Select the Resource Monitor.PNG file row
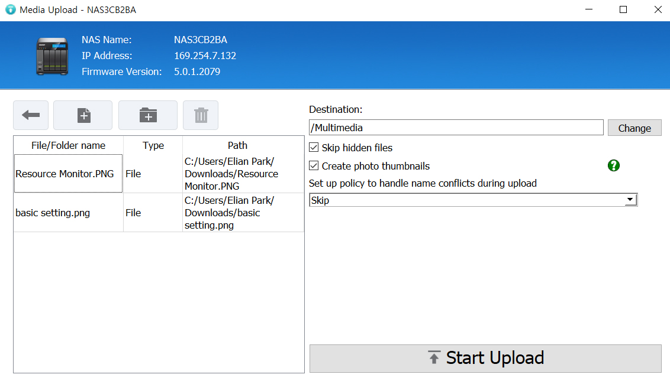 click(68, 174)
